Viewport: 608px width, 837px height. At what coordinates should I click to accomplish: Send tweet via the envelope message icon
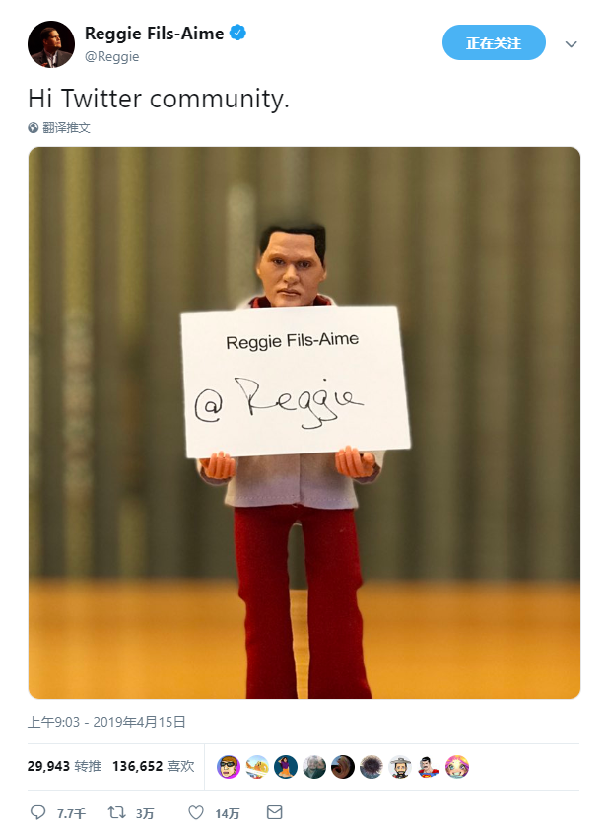pos(274,812)
